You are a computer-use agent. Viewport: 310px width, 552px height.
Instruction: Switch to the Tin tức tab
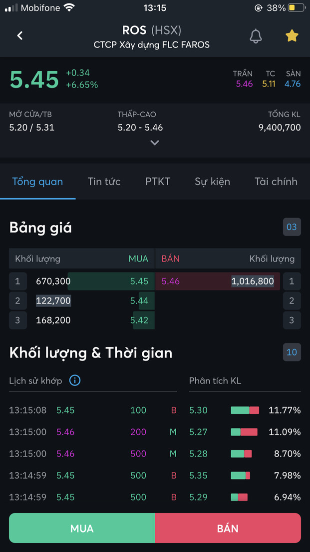click(104, 181)
